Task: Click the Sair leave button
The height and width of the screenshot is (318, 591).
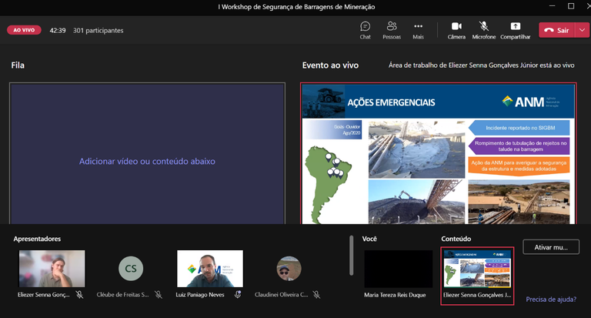Action: (556, 30)
